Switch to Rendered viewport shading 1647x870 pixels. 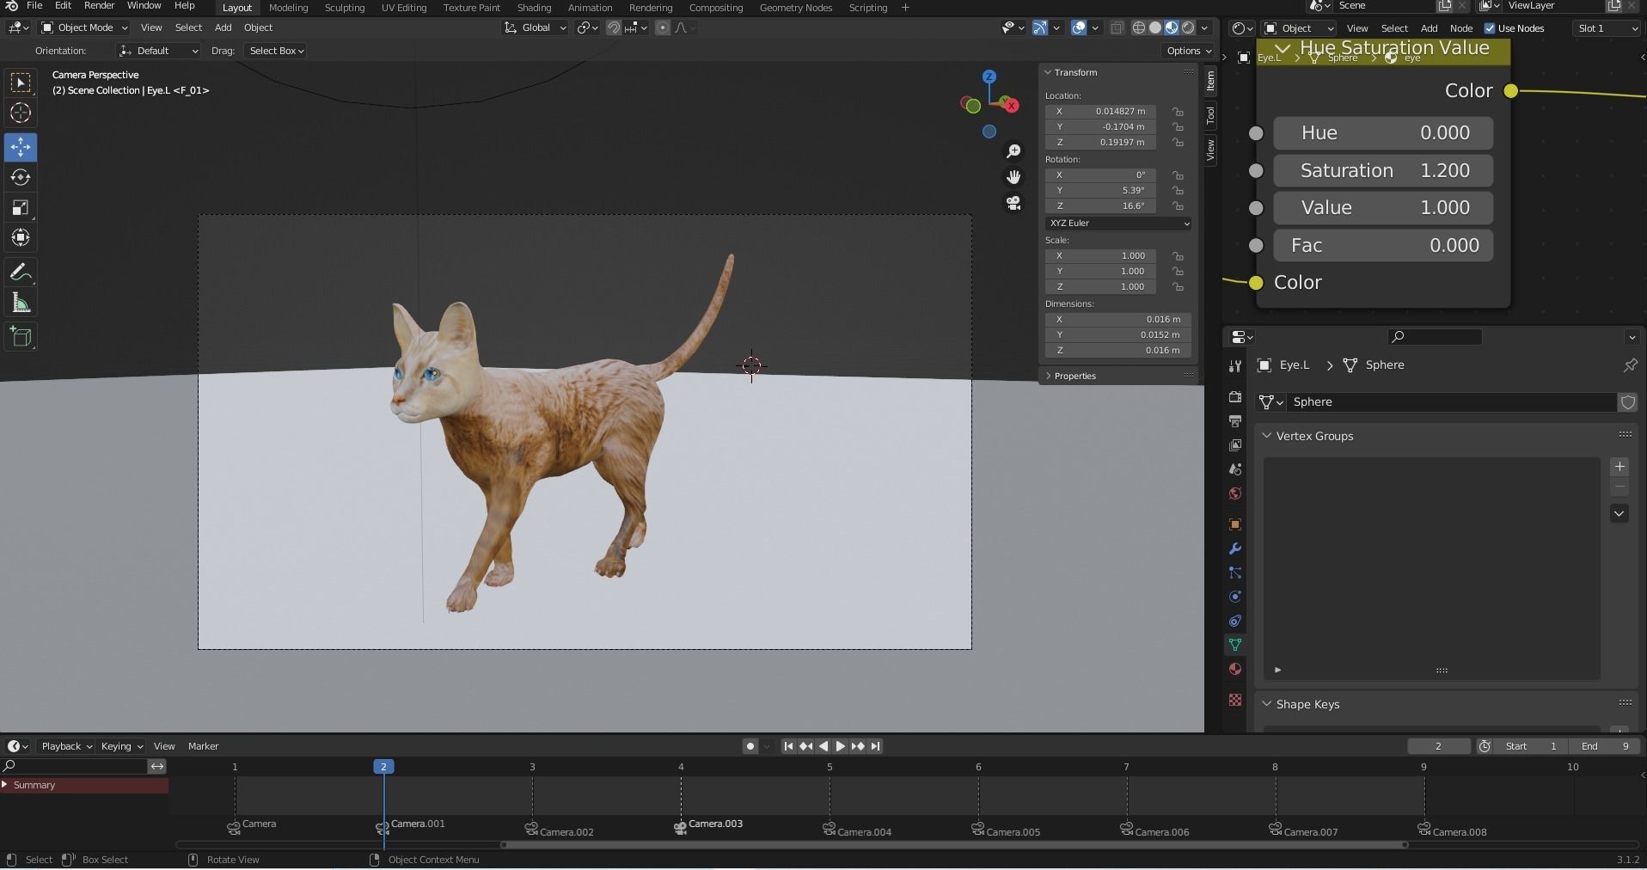point(1188,28)
